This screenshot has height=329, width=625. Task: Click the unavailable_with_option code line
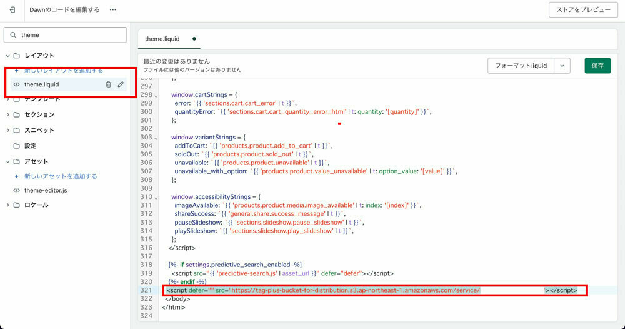pyautogui.click(x=316, y=171)
